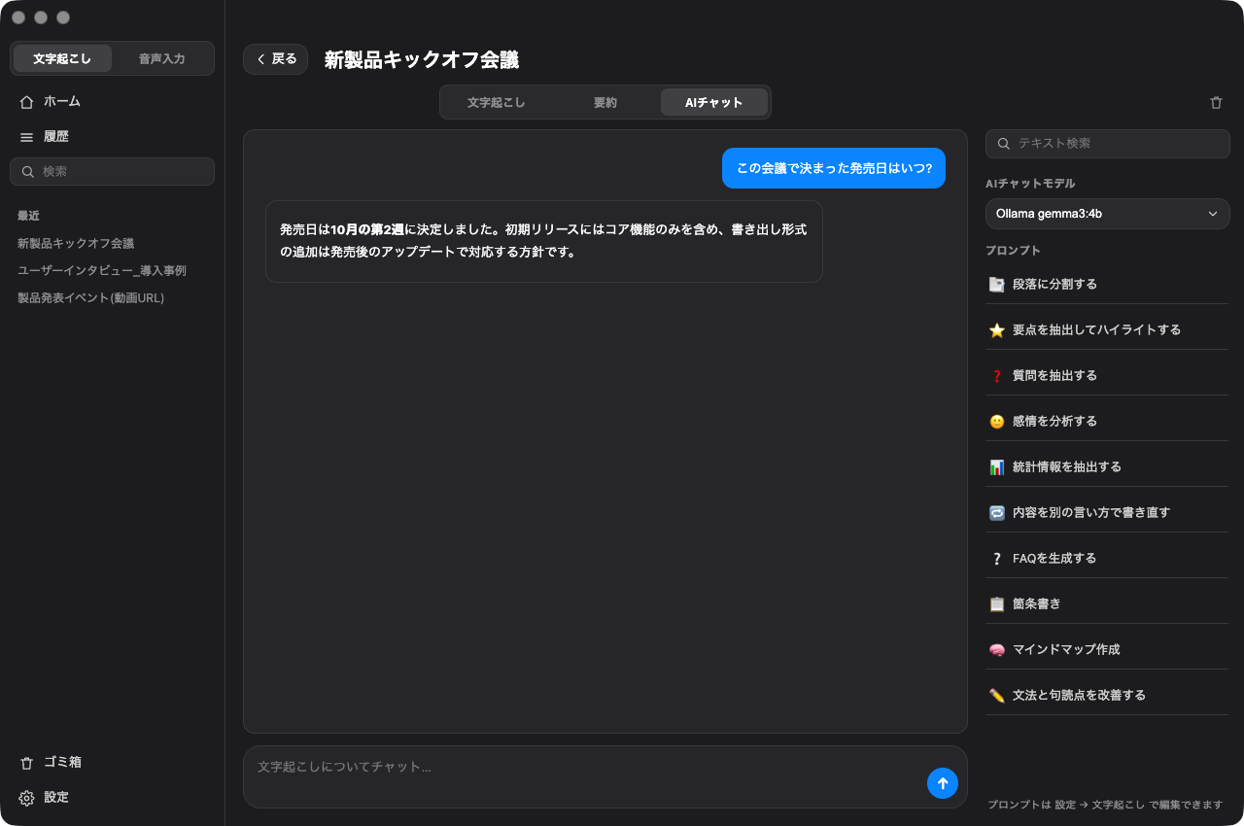Run prompt 内容を別の言い方で書き直す

coord(1107,513)
